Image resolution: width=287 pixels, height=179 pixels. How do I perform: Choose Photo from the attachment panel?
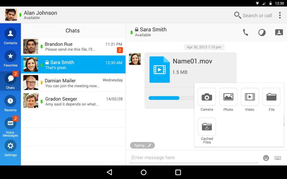click(x=228, y=97)
